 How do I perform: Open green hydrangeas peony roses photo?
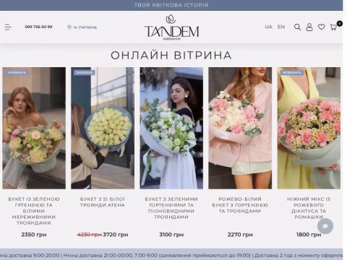pyautogui.click(x=171, y=128)
